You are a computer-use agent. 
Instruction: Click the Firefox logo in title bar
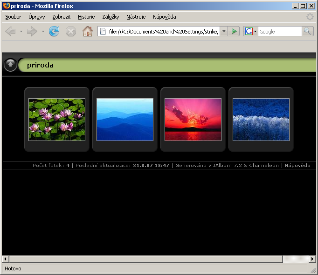(x=6, y=6)
